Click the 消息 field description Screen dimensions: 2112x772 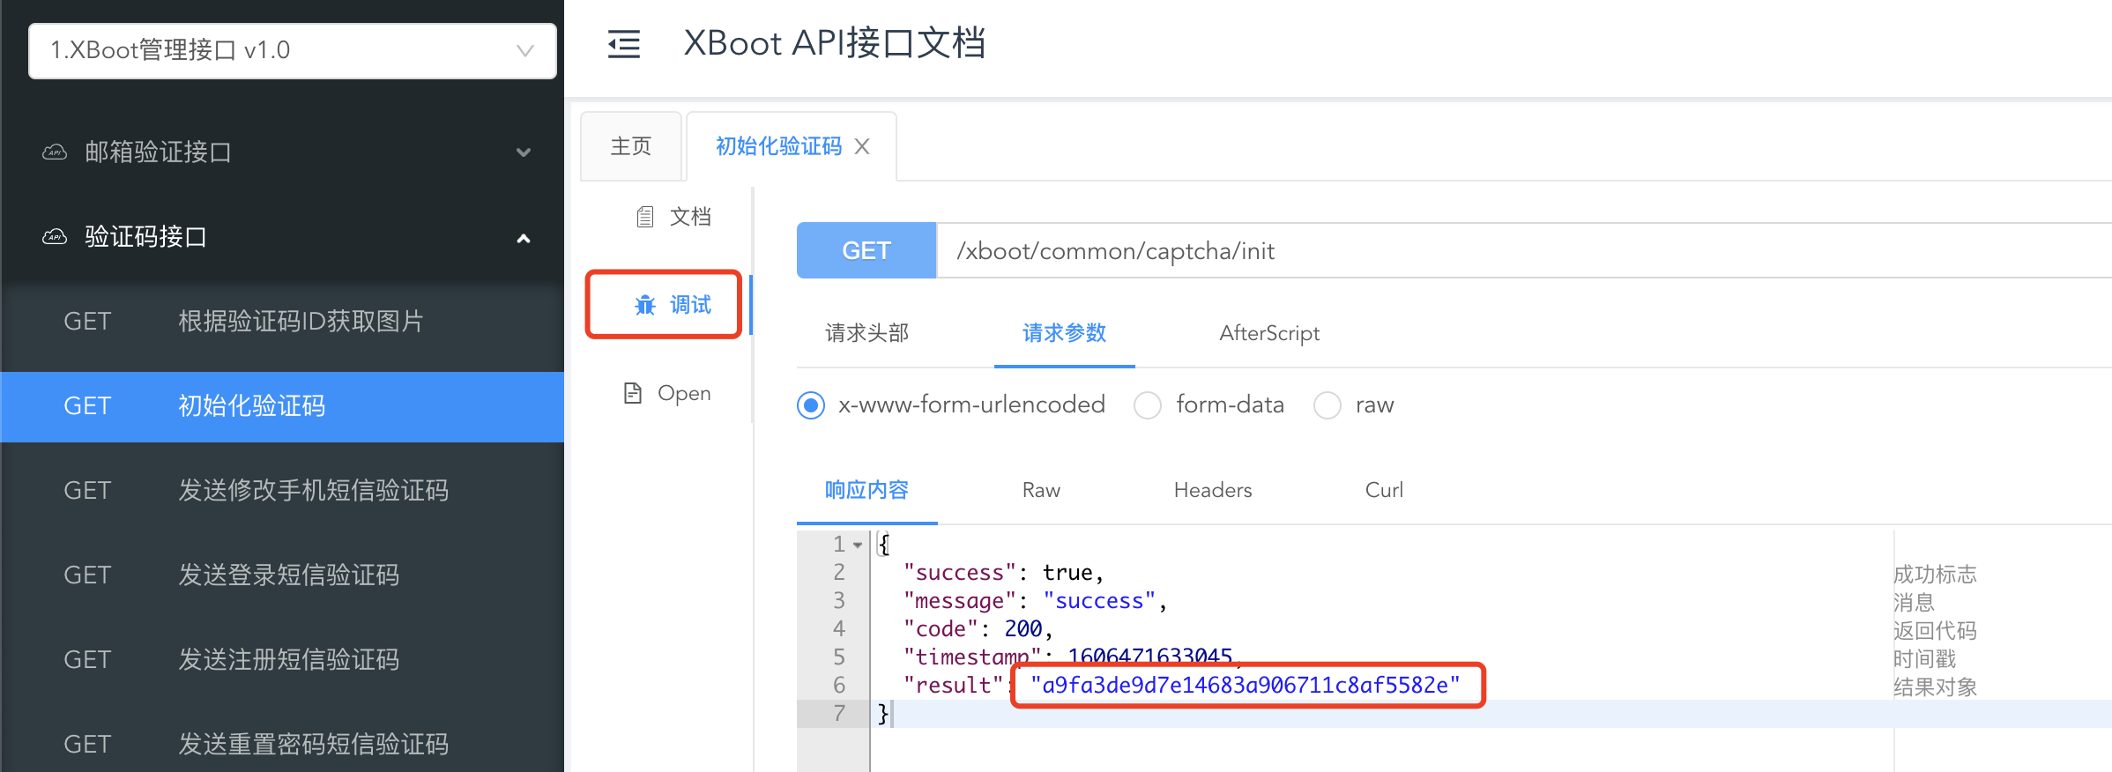pos(1914,603)
